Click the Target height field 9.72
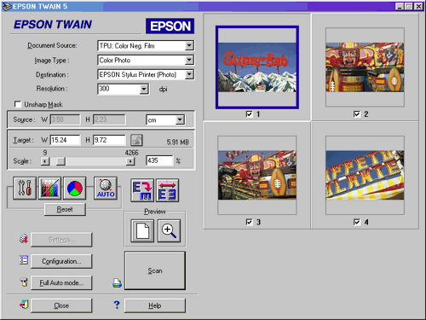This screenshot has height=320, width=426. 109,140
